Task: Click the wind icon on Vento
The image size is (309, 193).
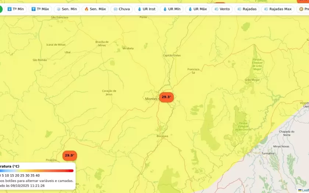Action: pos(216,9)
